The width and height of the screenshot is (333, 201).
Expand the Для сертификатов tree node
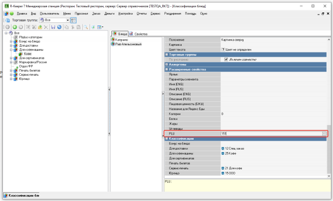coord(11,58)
